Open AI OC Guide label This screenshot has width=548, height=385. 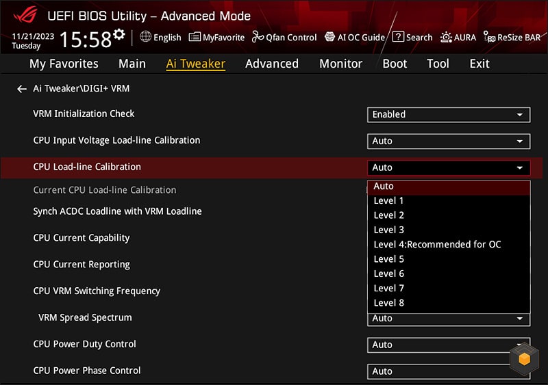tap(361, 38)
